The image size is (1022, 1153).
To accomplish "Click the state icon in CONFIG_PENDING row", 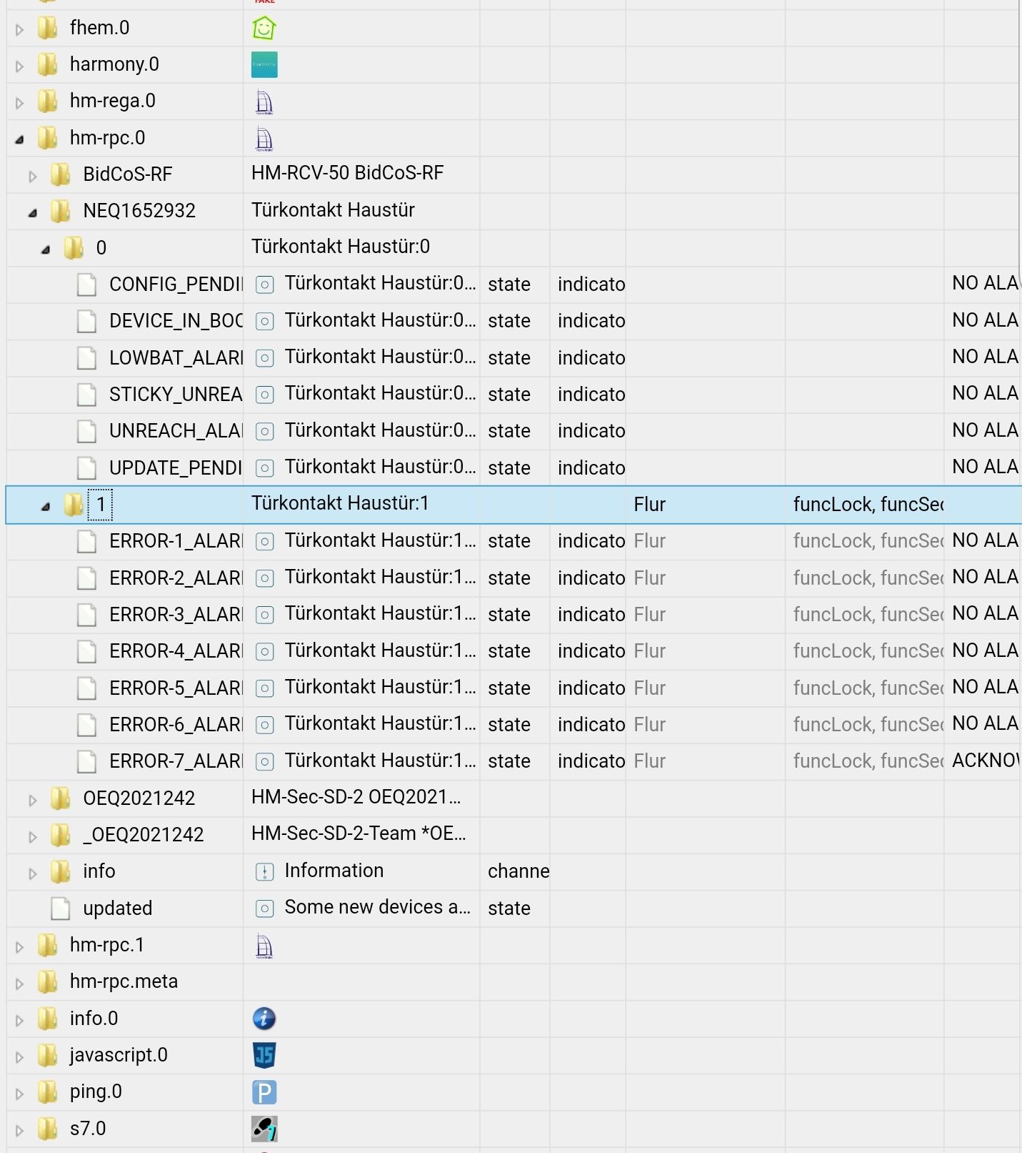I will pos(264,284).
